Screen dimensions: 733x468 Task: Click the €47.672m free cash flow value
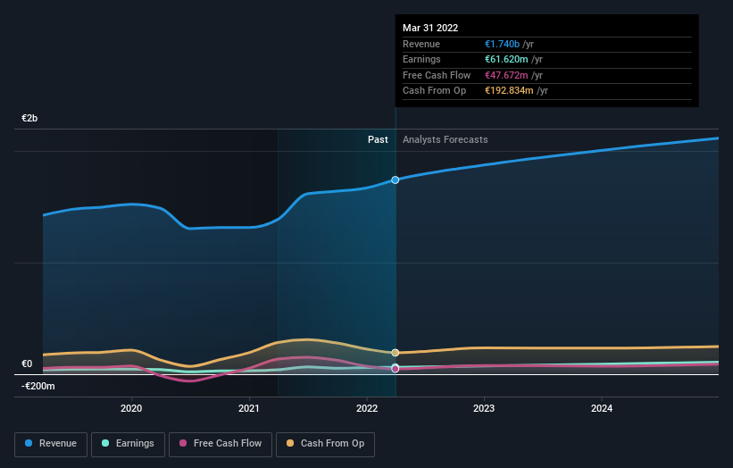click(506, 75)
